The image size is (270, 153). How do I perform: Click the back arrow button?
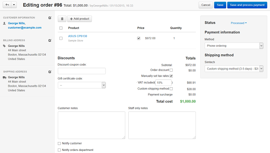7,5
